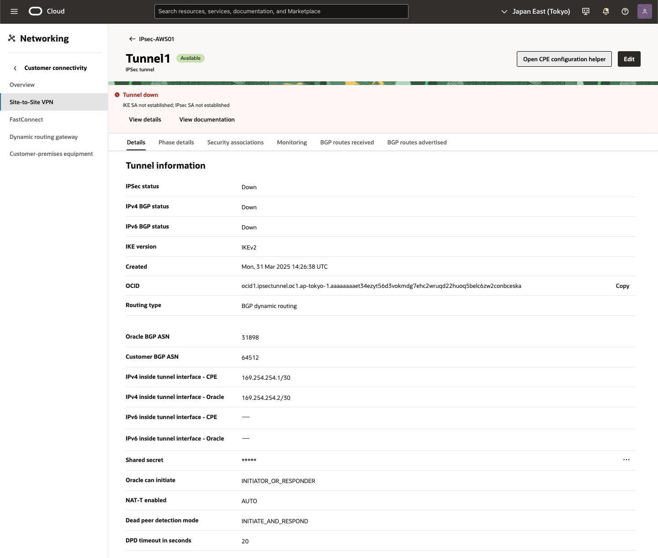Go back using the IPsec-AWS01 arrow
658x558 pixels.
[132, 39]
